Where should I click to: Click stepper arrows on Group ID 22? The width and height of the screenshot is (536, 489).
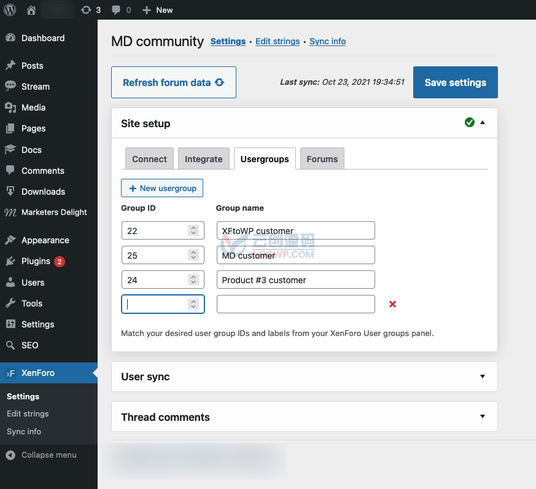(x=193, y=230)
